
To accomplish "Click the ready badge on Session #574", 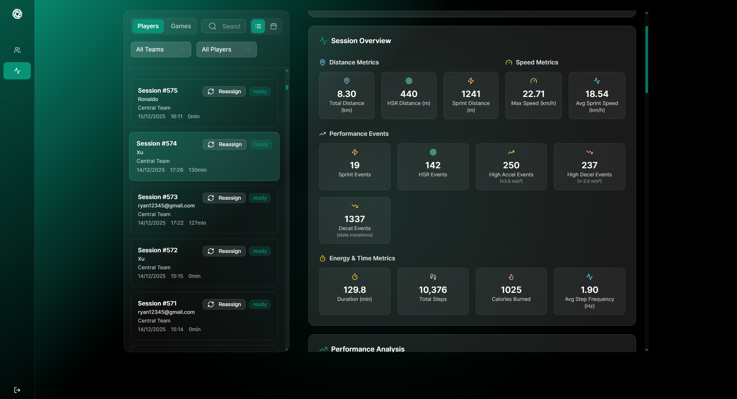I will tap(261, 144).
